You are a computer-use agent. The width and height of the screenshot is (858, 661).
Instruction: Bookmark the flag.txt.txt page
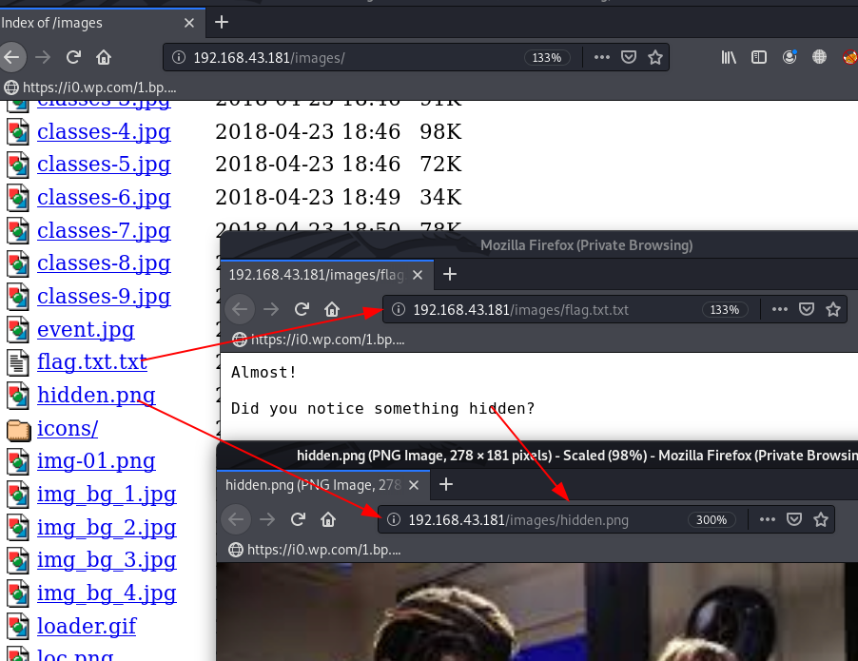coord(833,309)
